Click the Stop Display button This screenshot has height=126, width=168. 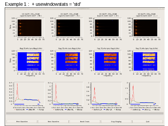116,122
